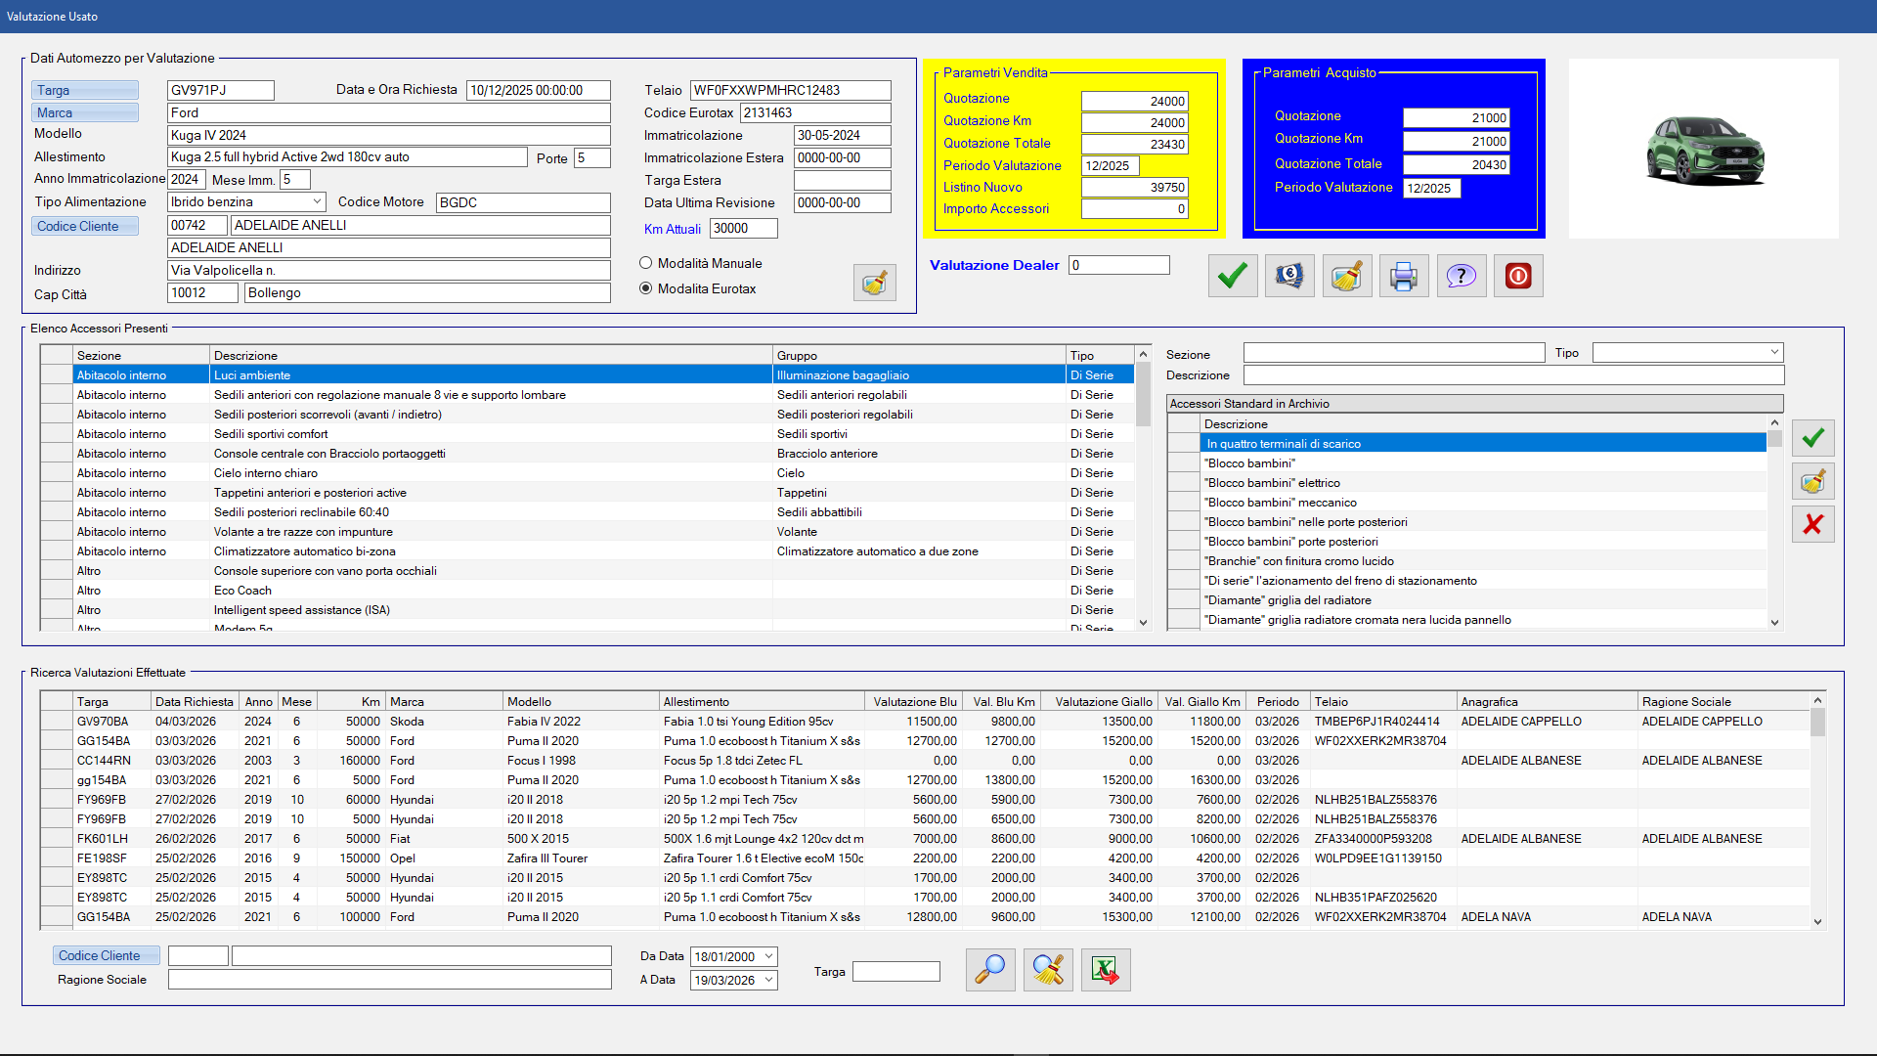Click the red X remove accessory icon

point(1812,525)
